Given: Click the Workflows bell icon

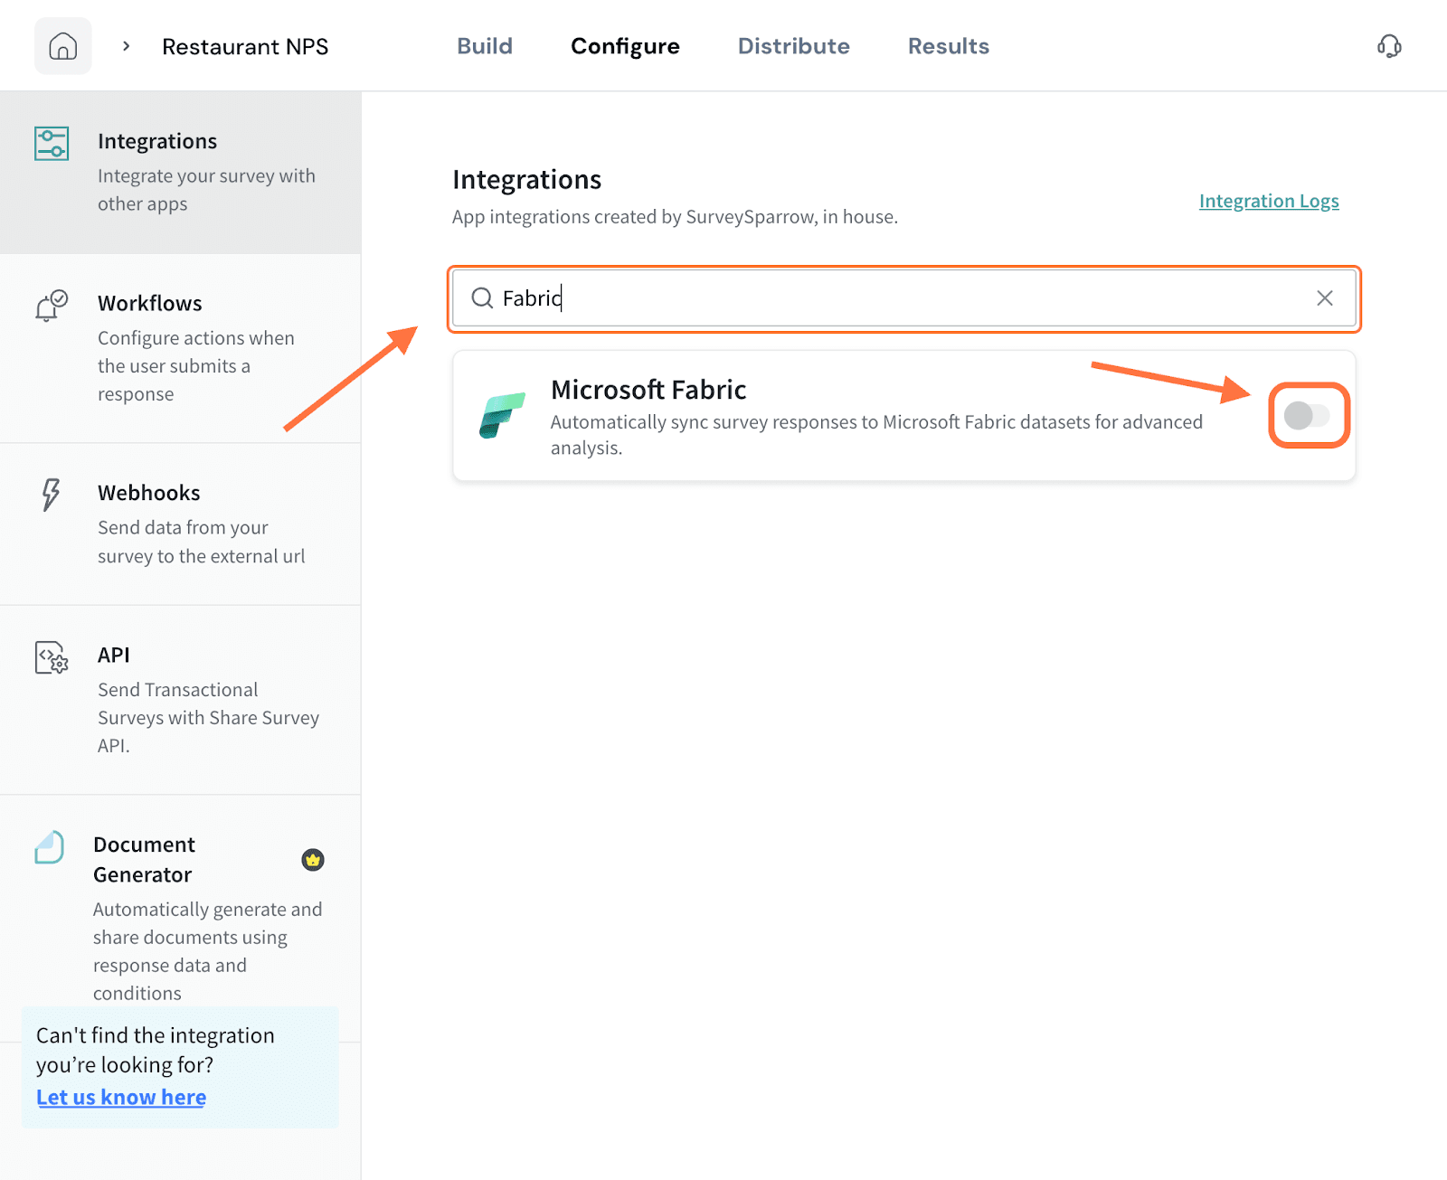Looking at the screenshot, I should (x=51, y=306).
